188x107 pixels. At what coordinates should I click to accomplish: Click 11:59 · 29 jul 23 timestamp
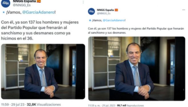pyautogui.click(x=13, y=104)
